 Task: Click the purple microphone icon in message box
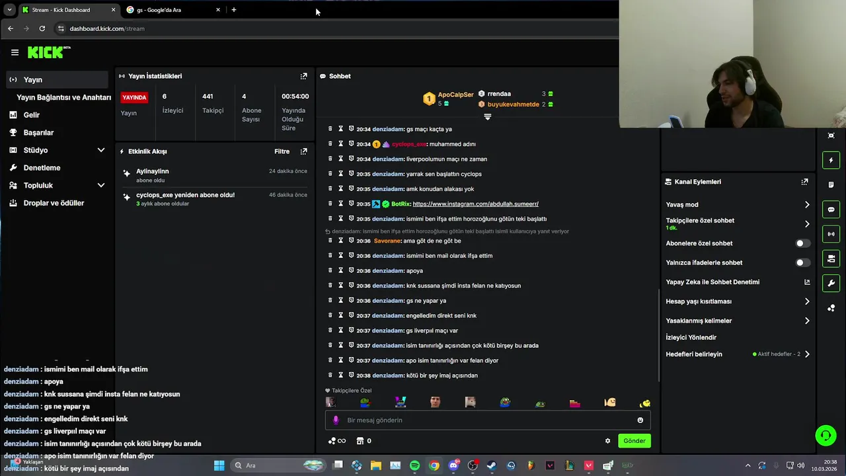click(336, 420)
